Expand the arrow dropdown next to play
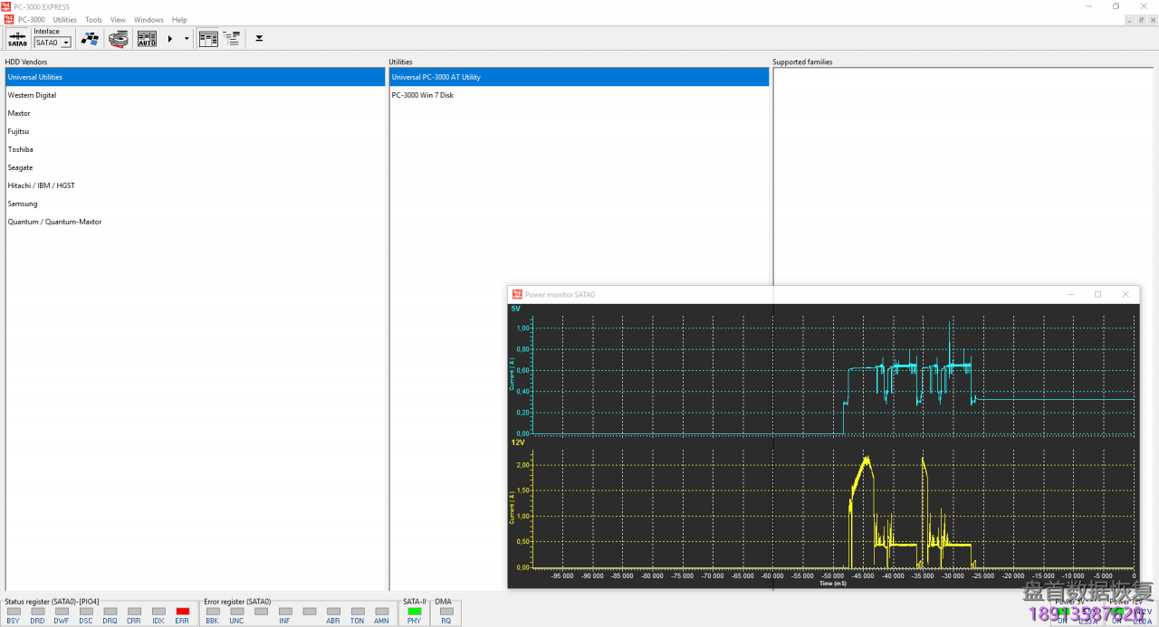 tap(187, 39)
